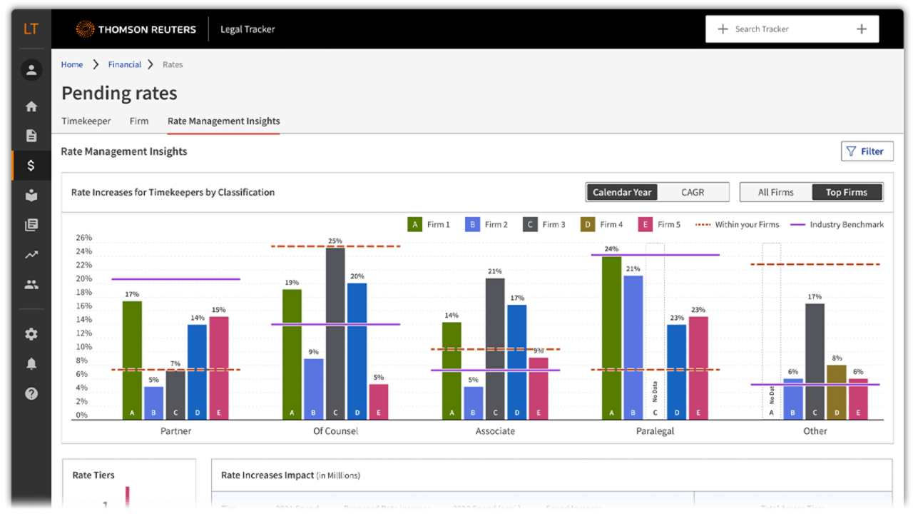
Task: Open the trending chart analytics icon
Action: click(31, 254)
